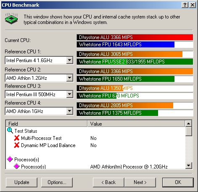198x192 pixels.
Task: Expand the AMD Athlon 1.2GHz dropdown
Action: (x=69, y=78)
